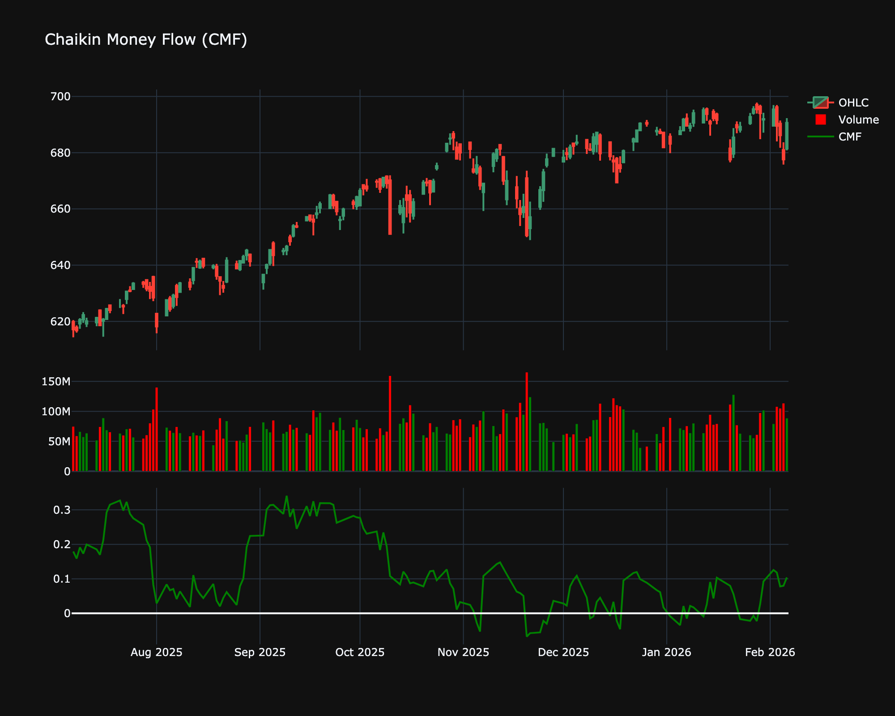Click red Volume legend square
895x716 pixels.
(820, 119)
